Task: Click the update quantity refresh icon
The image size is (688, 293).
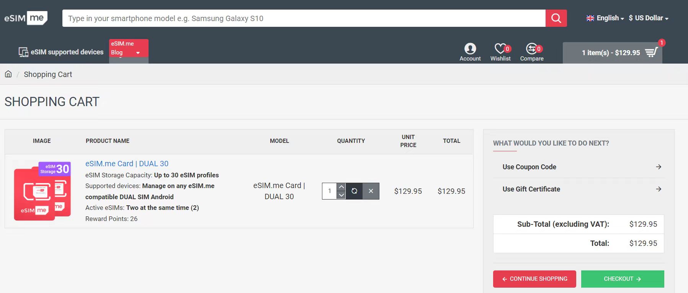Action: pos(354,191)
